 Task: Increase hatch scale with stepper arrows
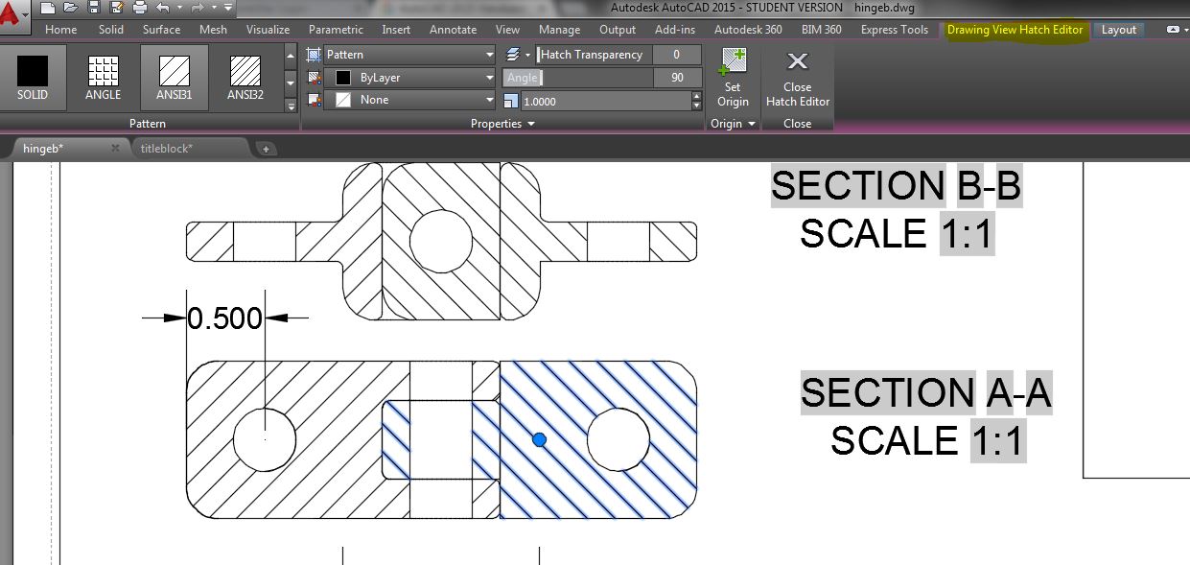coord(696,96)
